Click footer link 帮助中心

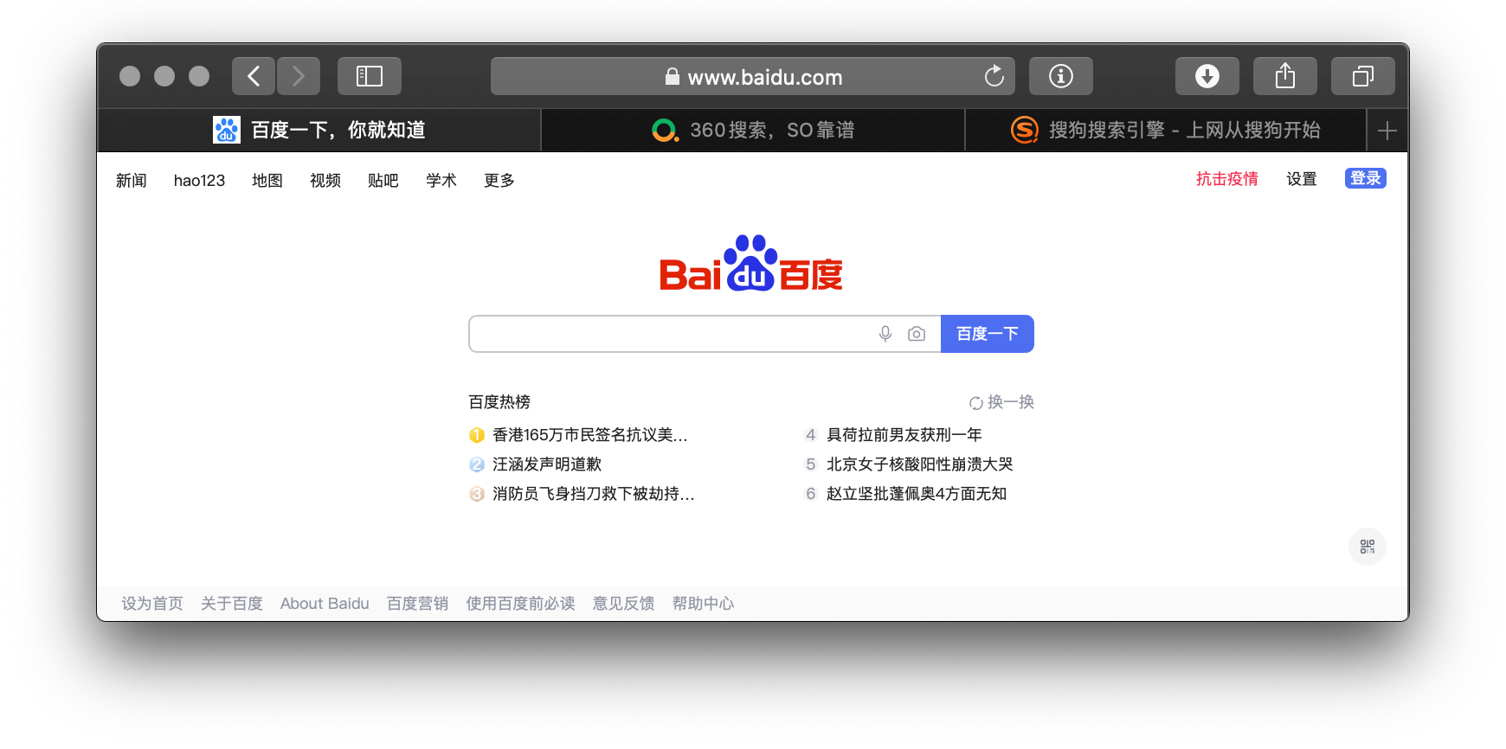tap(704, 604)
